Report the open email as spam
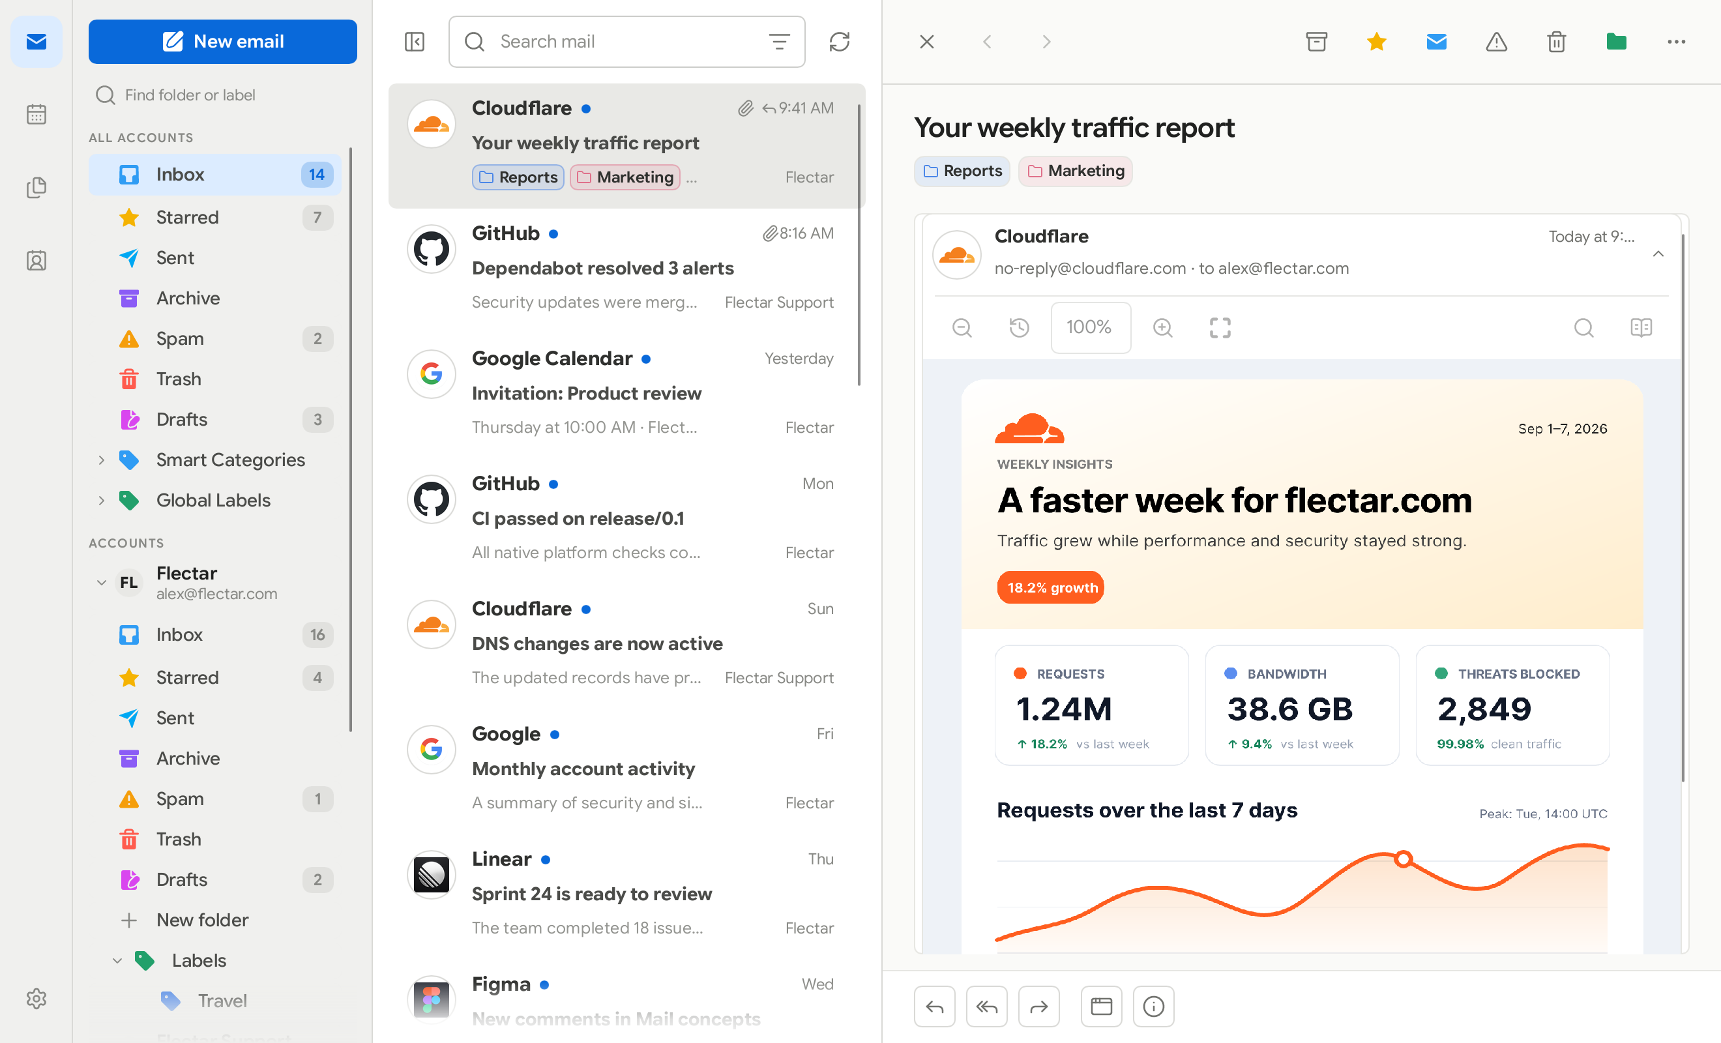The width and height of the screenshot is (1721, 1043). (x=1497, y=42)
